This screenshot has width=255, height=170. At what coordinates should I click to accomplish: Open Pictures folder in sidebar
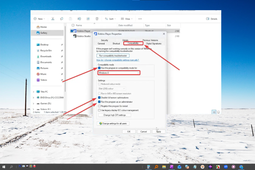(x=42, y=68)
